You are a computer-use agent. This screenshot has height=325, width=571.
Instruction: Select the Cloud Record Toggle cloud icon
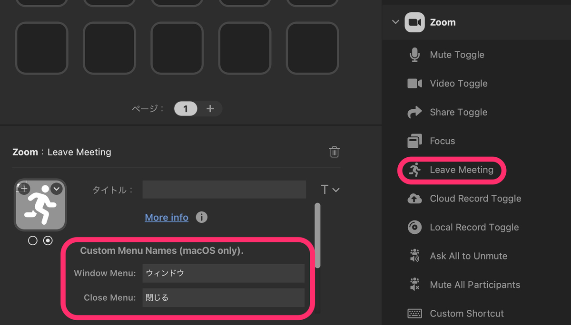[414, 198]
